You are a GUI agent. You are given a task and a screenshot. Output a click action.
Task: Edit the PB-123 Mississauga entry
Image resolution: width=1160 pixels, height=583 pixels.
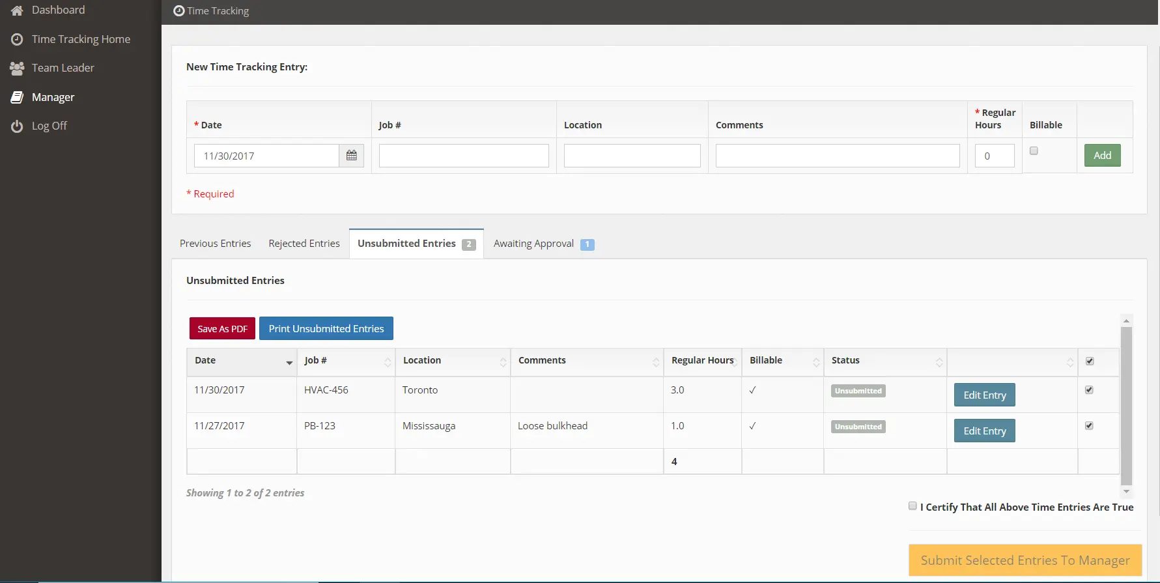(984, 431)
